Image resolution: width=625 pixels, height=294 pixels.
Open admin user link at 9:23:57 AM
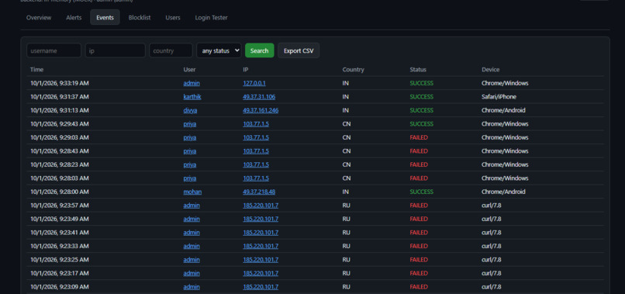[x=192, y=206]
